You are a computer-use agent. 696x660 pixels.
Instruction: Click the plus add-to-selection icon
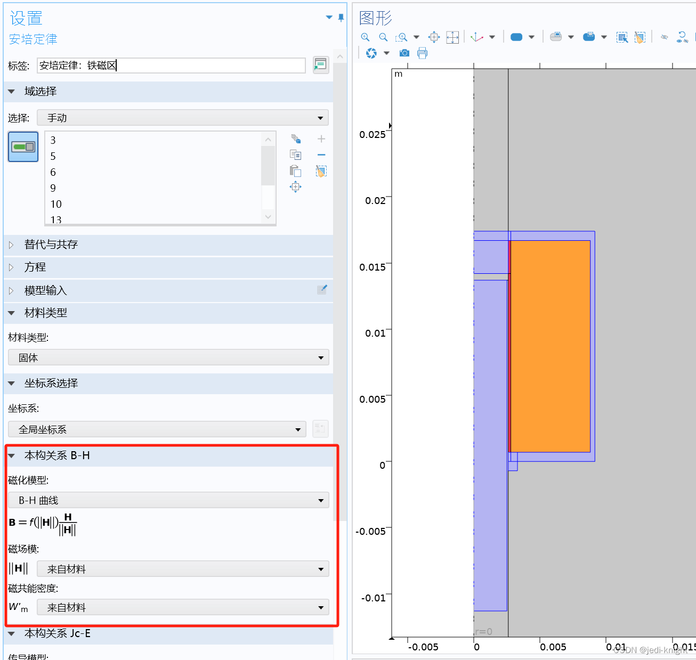point(321,139)
